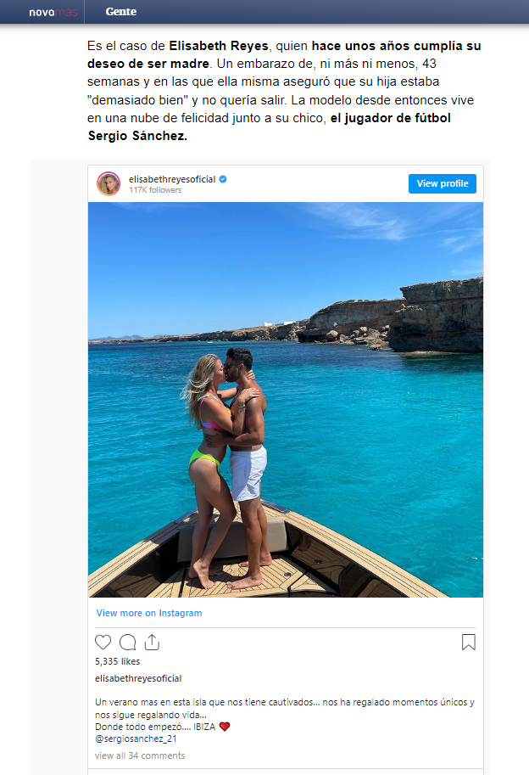The image size is (529, 775).
Task: Click the 5,335 likes count
Action: [118, 661]
